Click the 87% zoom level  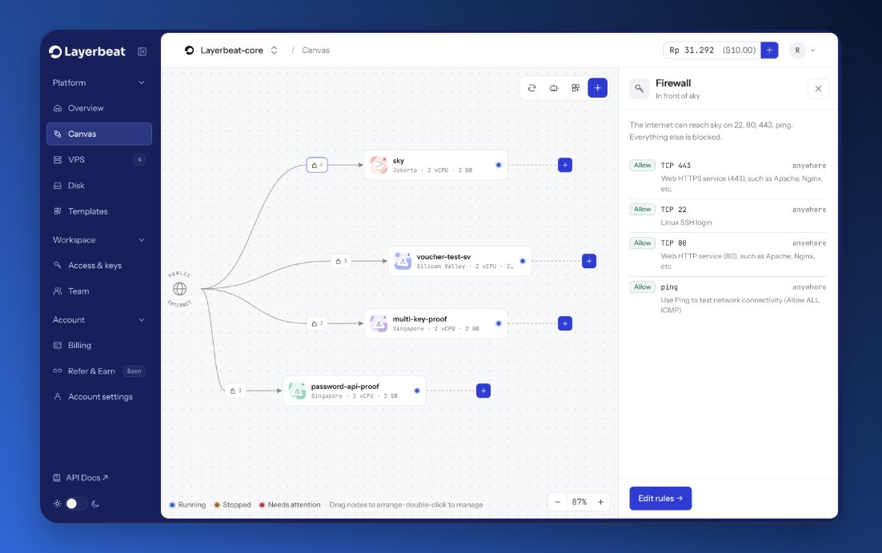point(579,502)
